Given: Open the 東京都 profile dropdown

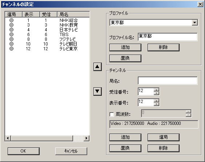Looking at the screenshot, I should (x=195, y=23).
